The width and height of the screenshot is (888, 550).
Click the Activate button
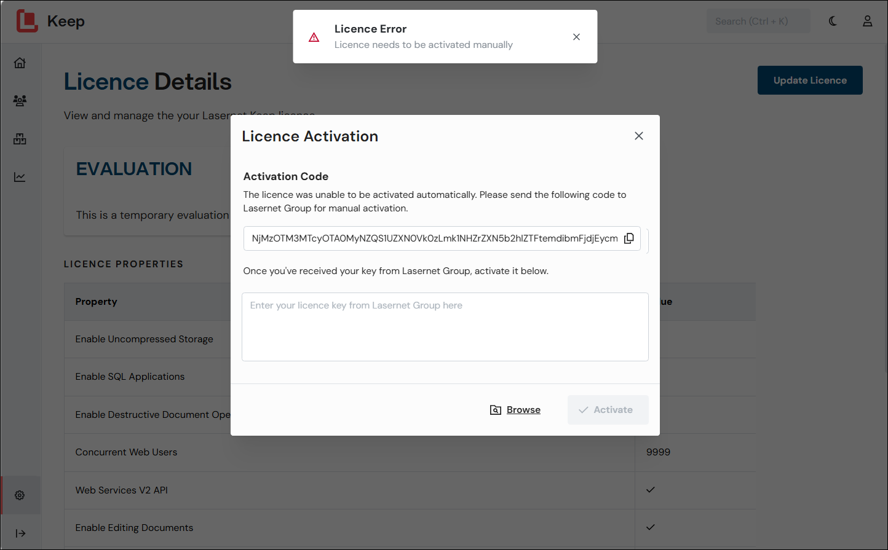pos(608,410)
